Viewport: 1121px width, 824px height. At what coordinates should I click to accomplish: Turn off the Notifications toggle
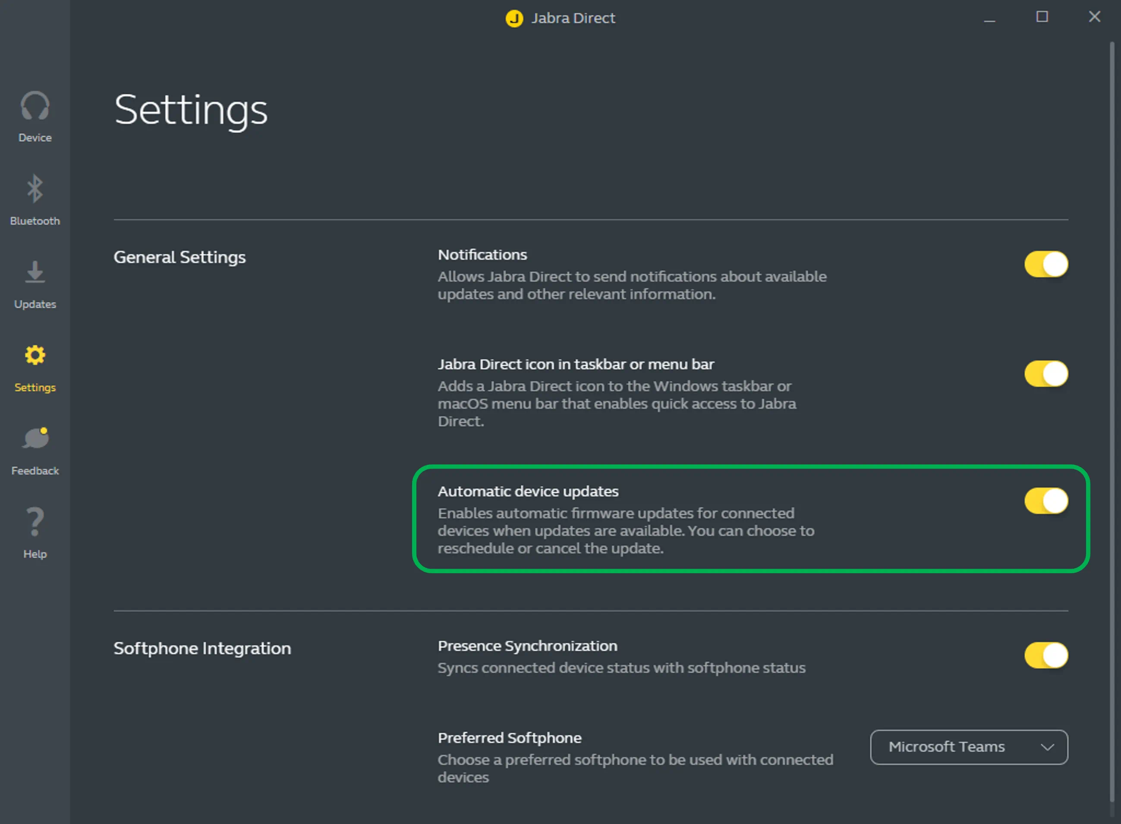(x=1045, y=264)
